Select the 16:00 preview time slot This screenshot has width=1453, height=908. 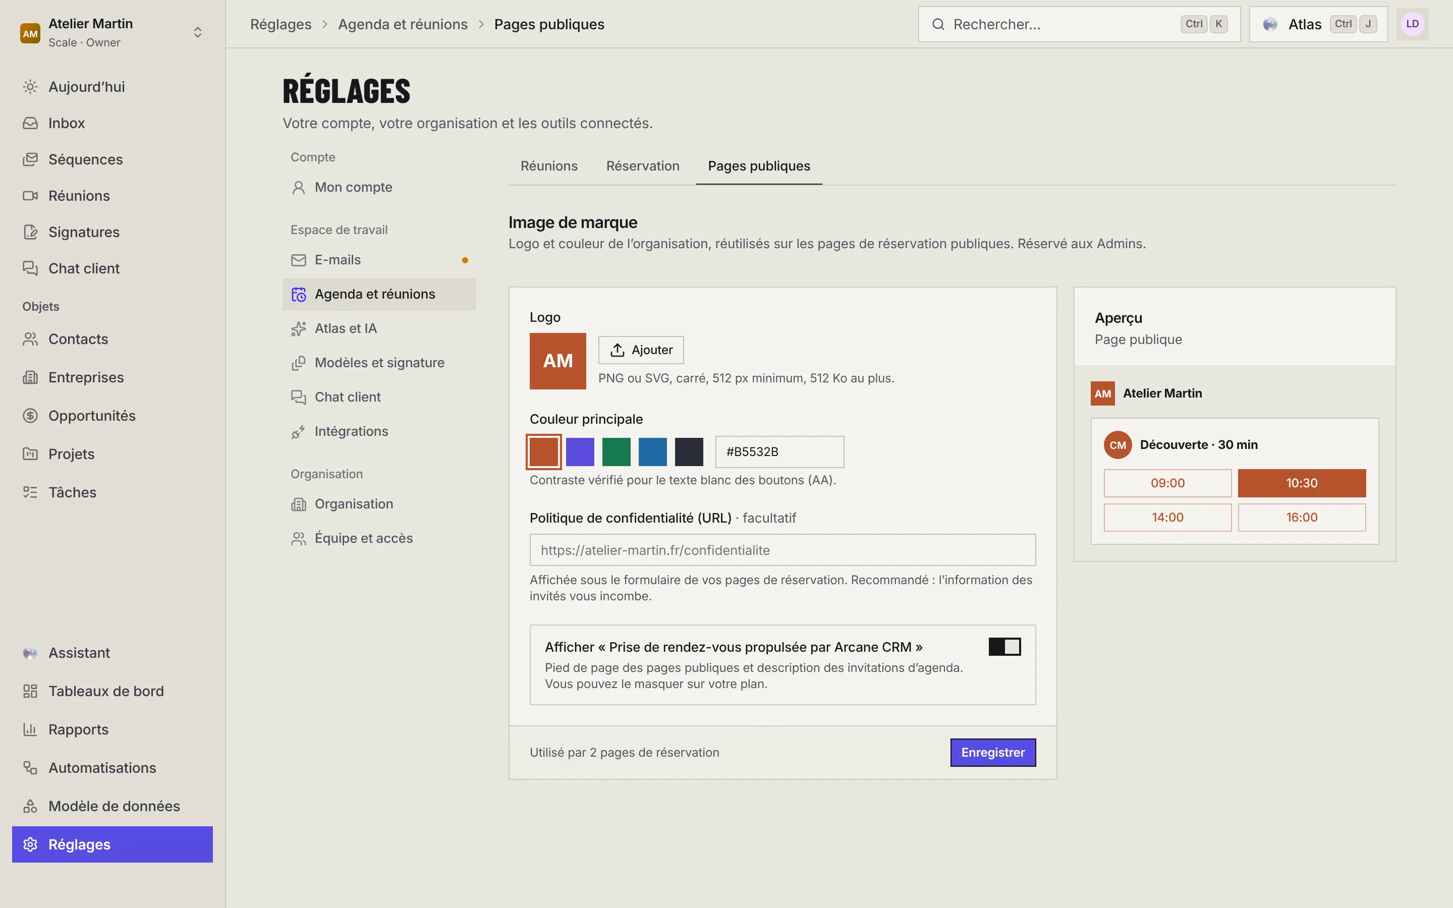[1301, 517]
